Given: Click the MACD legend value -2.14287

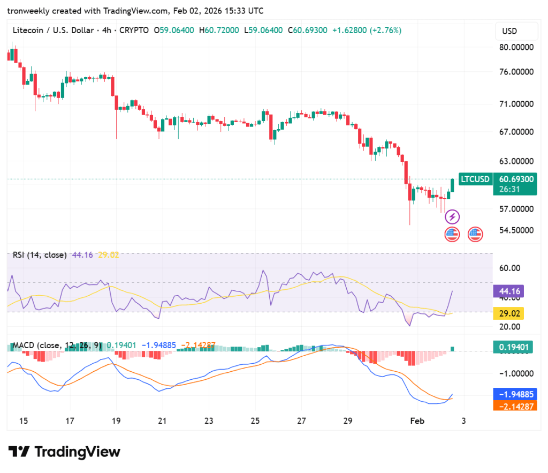Looking at the screenshot, I should [x=198, y=346].
